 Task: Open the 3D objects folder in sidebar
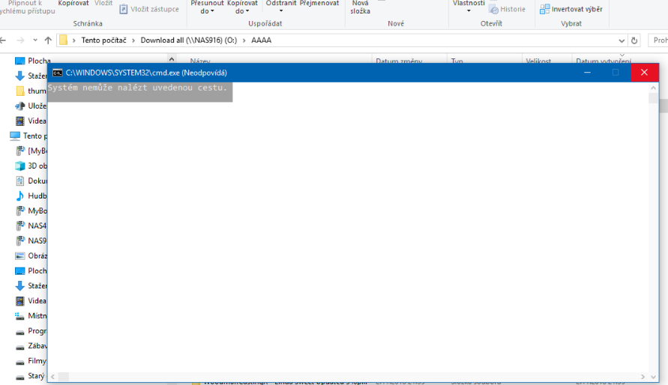point(21,166)
